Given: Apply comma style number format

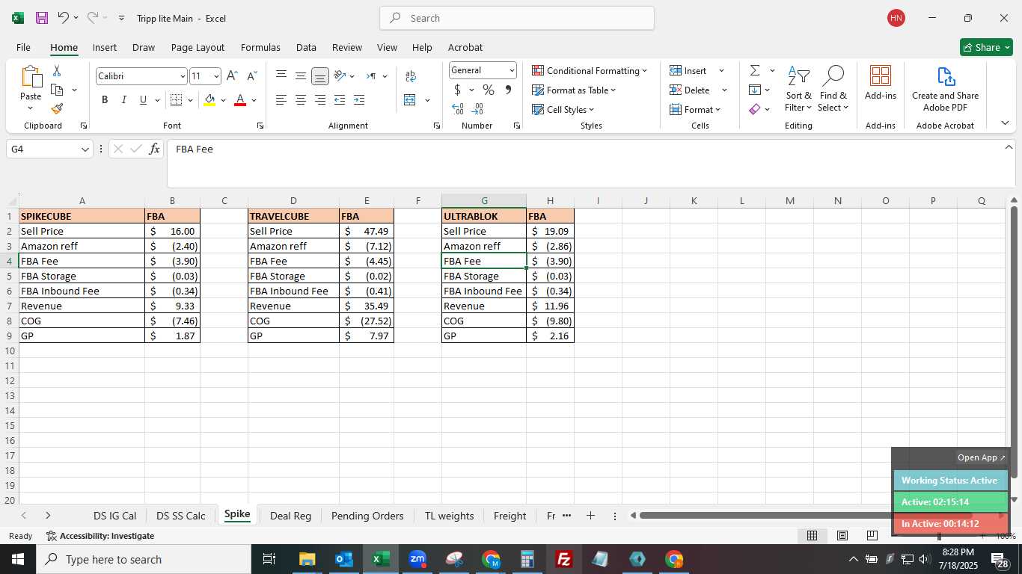Looking at the screenshot, I should point(509,90).
